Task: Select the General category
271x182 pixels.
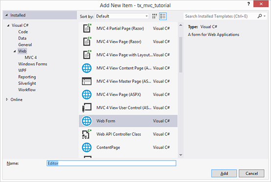Action: click(25, 45)
